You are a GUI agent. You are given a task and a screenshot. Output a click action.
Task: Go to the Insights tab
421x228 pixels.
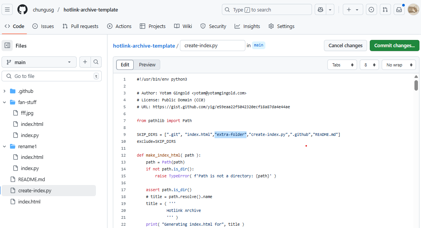point(247,26)
